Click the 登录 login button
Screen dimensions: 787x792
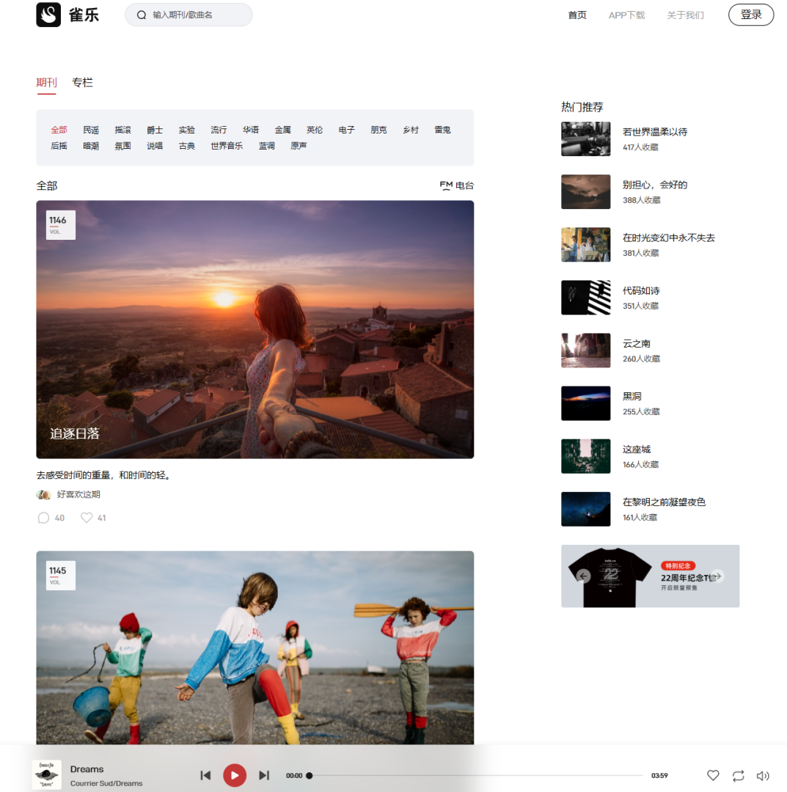point(750,15)
